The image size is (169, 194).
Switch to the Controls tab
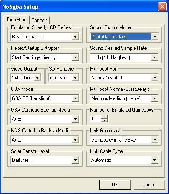click(x=39, y=20)
